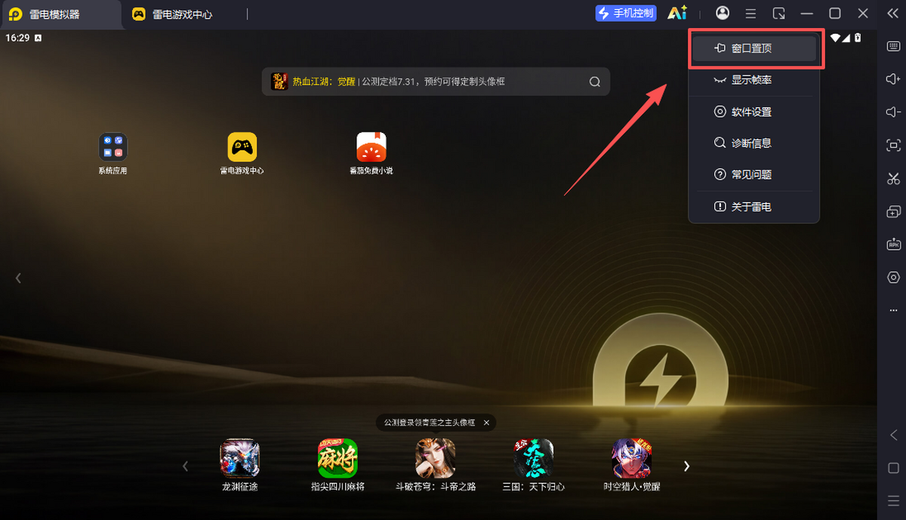The width and height of the screenshot is (906, 520).
Task: Open the 斗破苍穹：斗帝之路 game icon
Action: click(436, 459)
